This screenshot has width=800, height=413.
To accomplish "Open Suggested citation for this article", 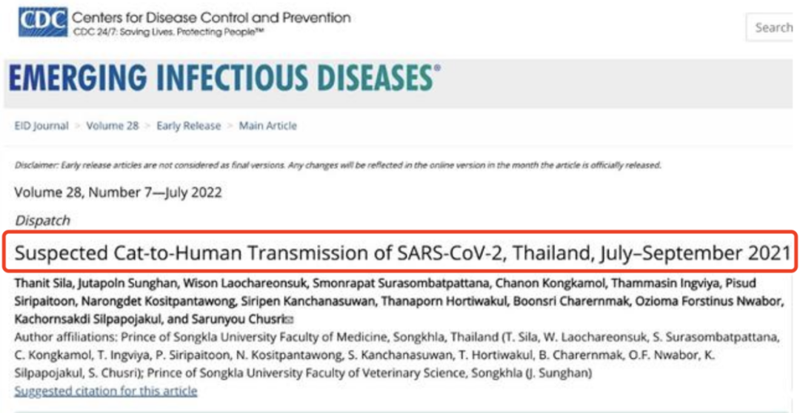I will [106, 391].
